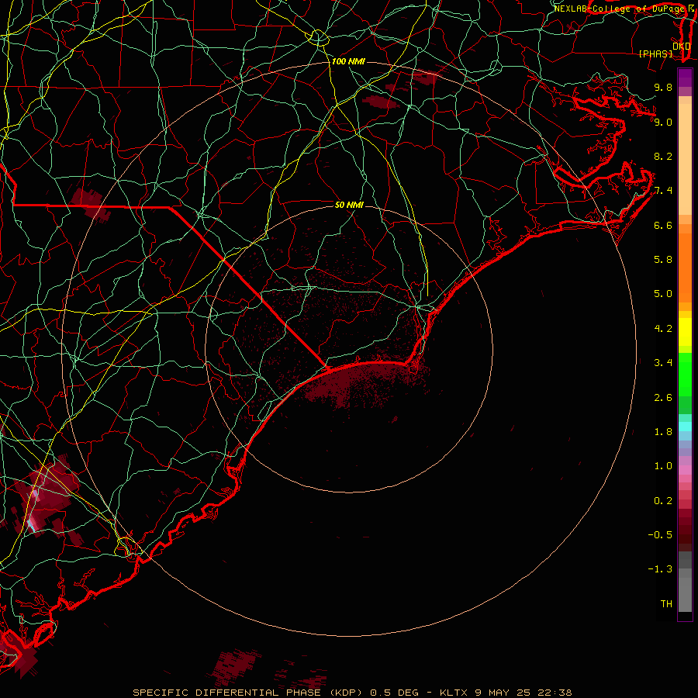Pick the gray TH segment of the color bar

tap(685, 595)
